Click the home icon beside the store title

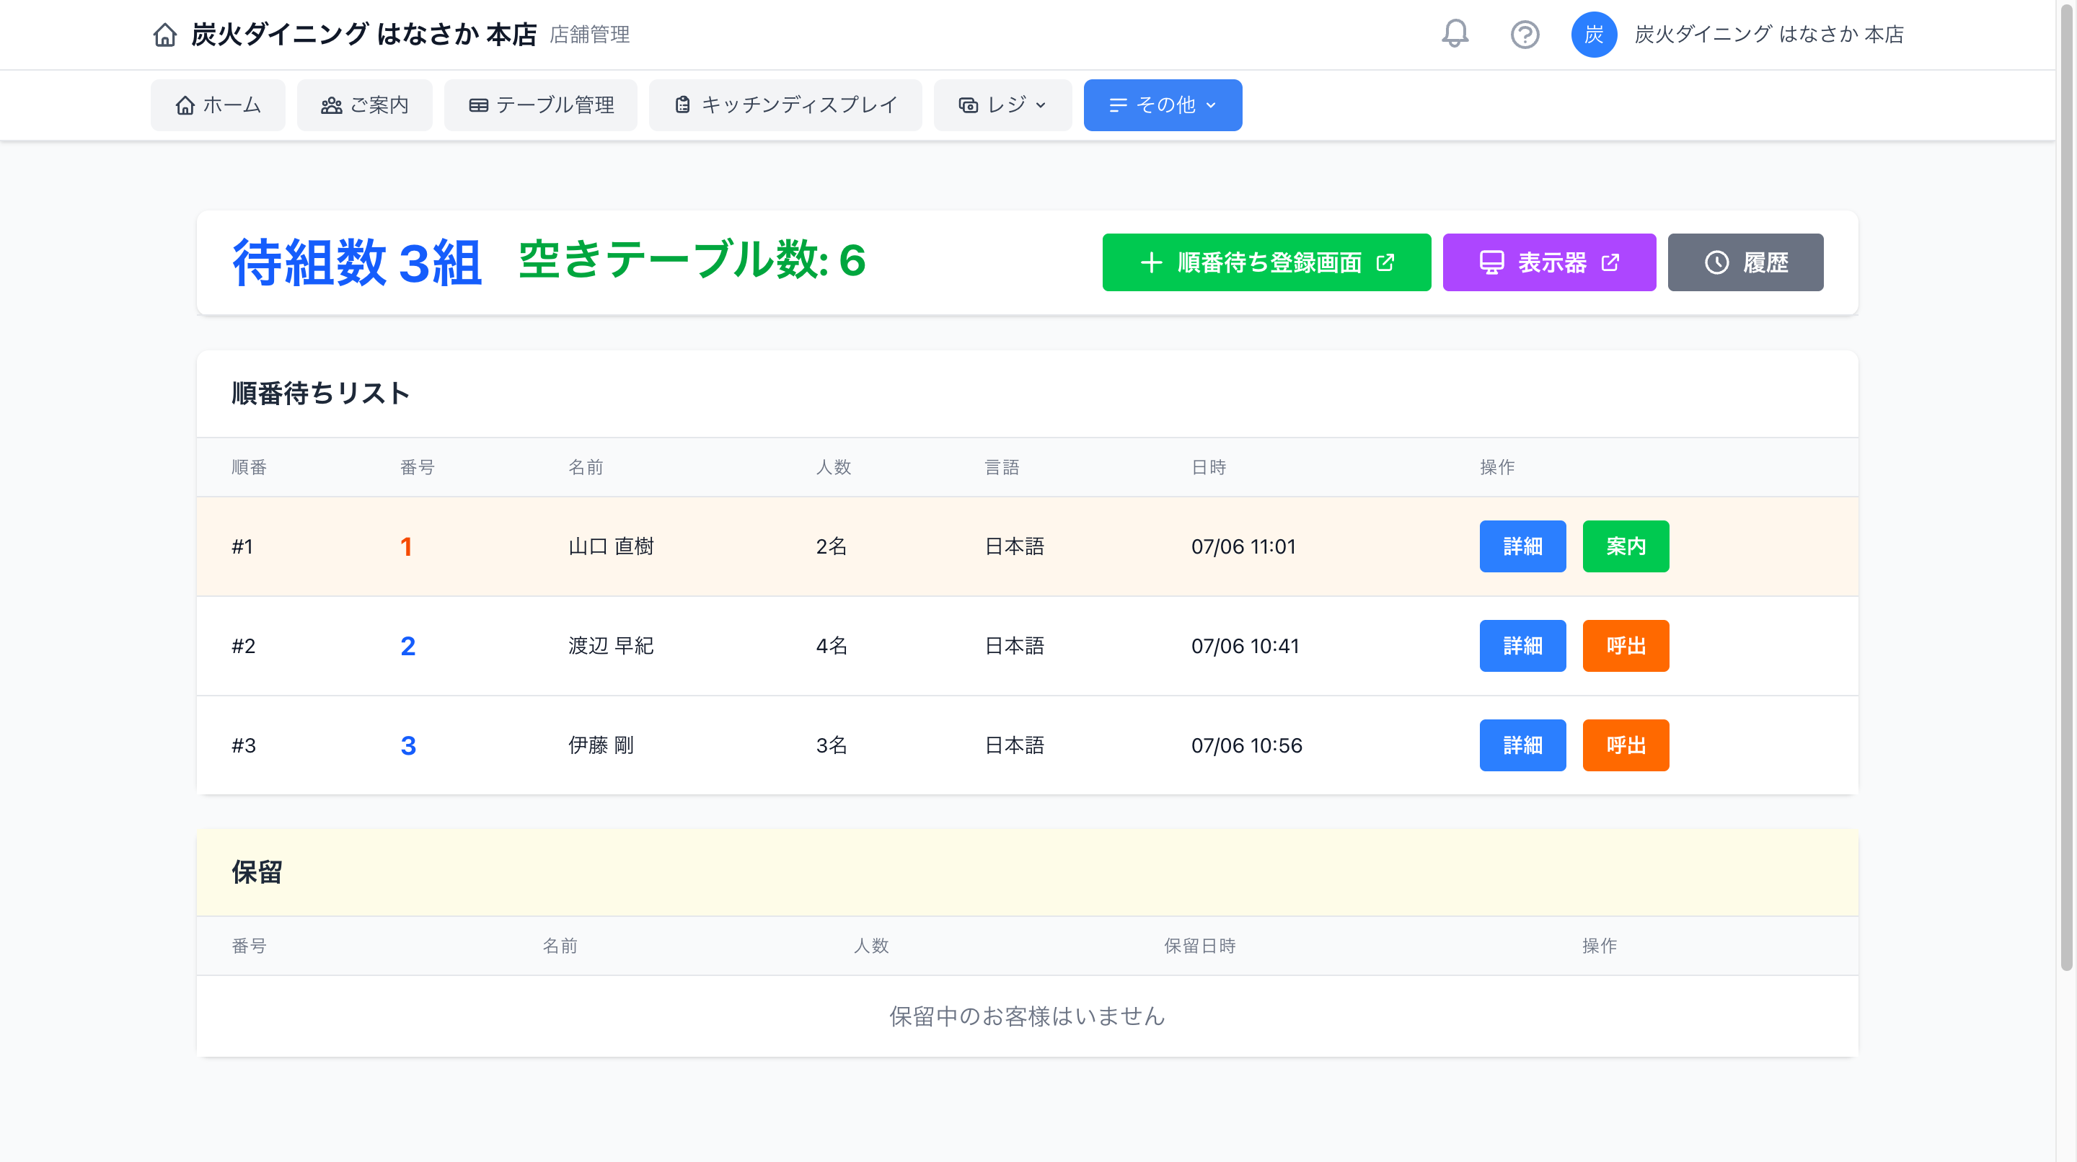click(x=165, y=35)
